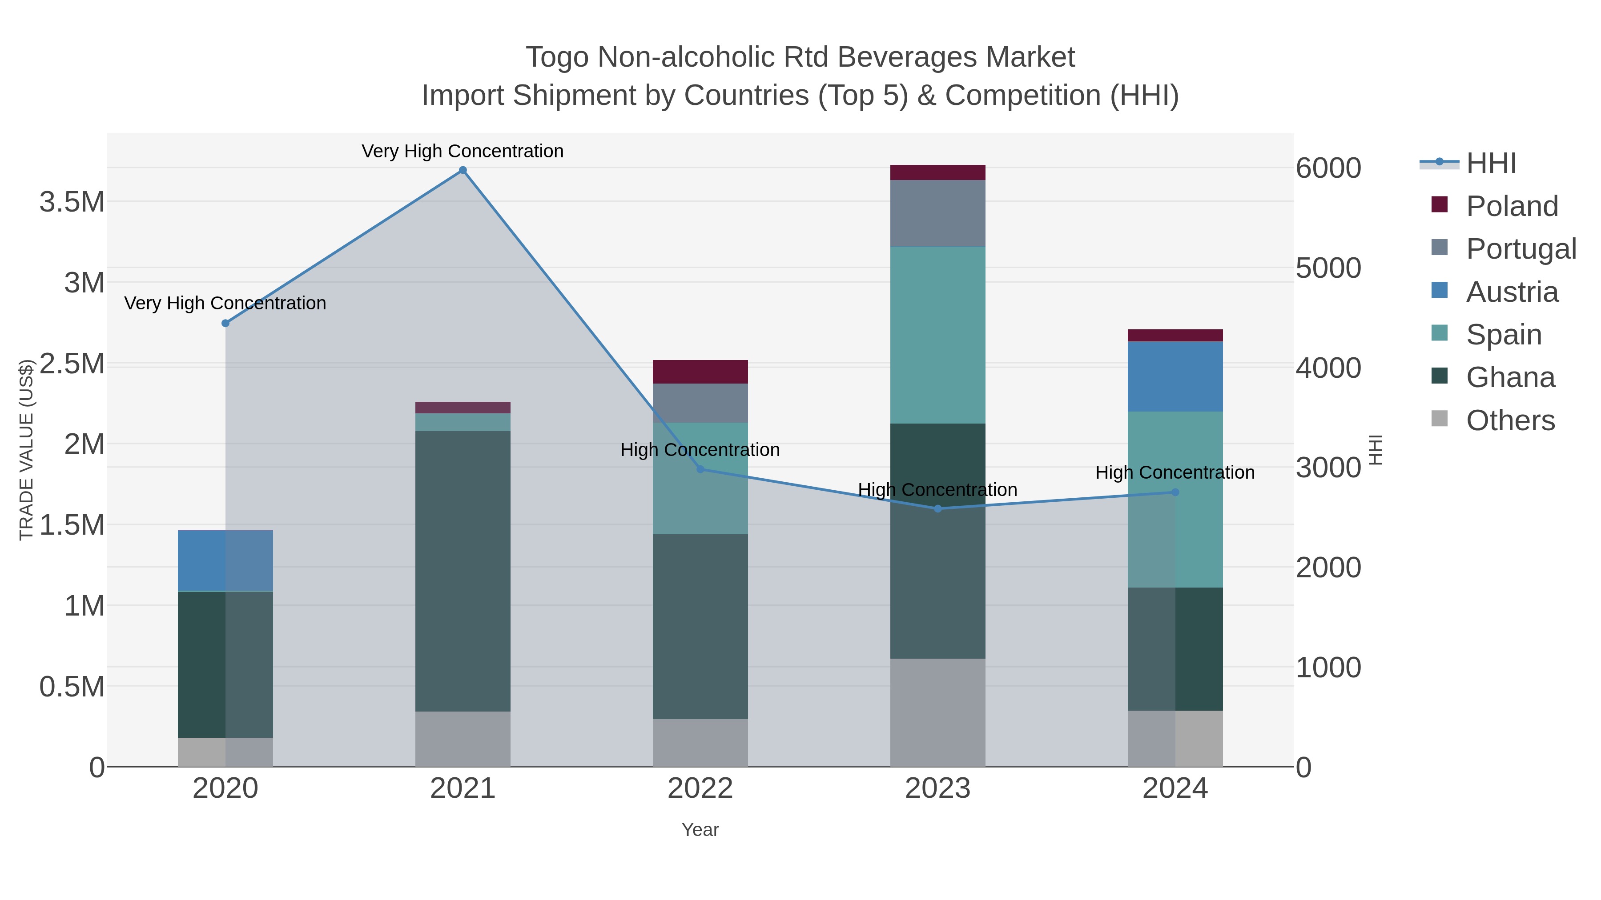1601x900 pixels.
Task: Click the Others segment of the 2023 bar
Action: 938,713
